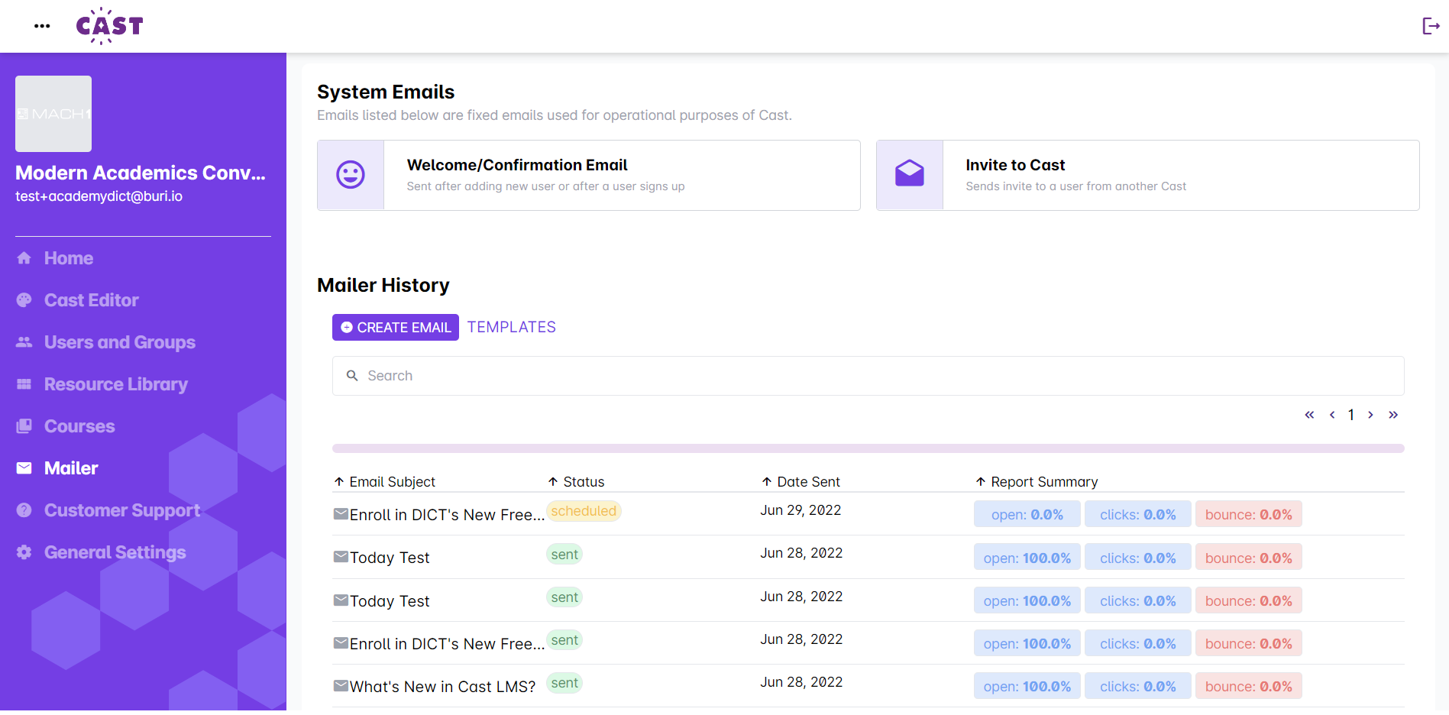Jump to first page of mailer history
1449x715 pixels.
1309,415
